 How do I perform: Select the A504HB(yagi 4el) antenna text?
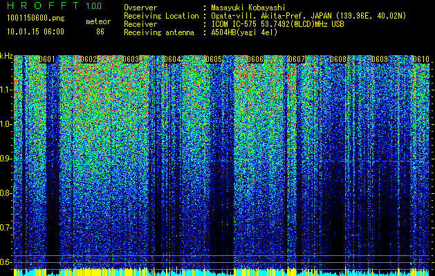click(244, 32)
